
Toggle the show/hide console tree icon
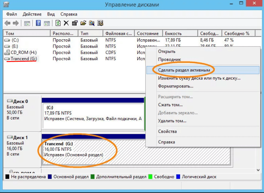click(27, 23)
